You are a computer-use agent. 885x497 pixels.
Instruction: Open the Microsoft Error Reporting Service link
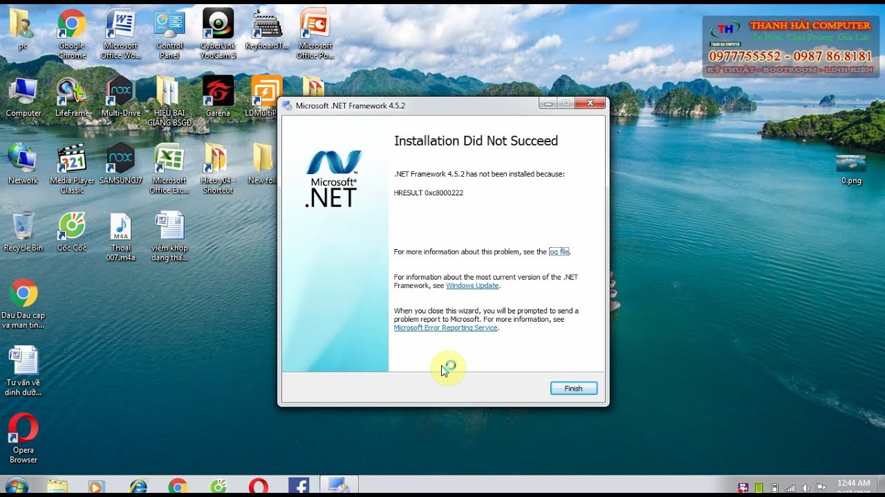pyautogui.click(x=446, y=328)
